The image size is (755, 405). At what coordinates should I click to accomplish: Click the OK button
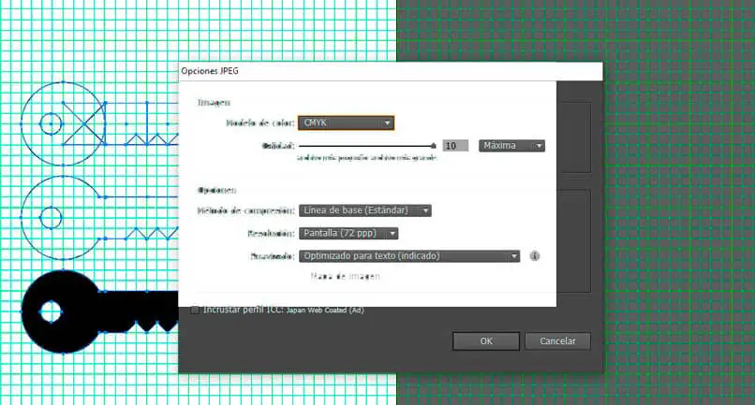point(486,341)
